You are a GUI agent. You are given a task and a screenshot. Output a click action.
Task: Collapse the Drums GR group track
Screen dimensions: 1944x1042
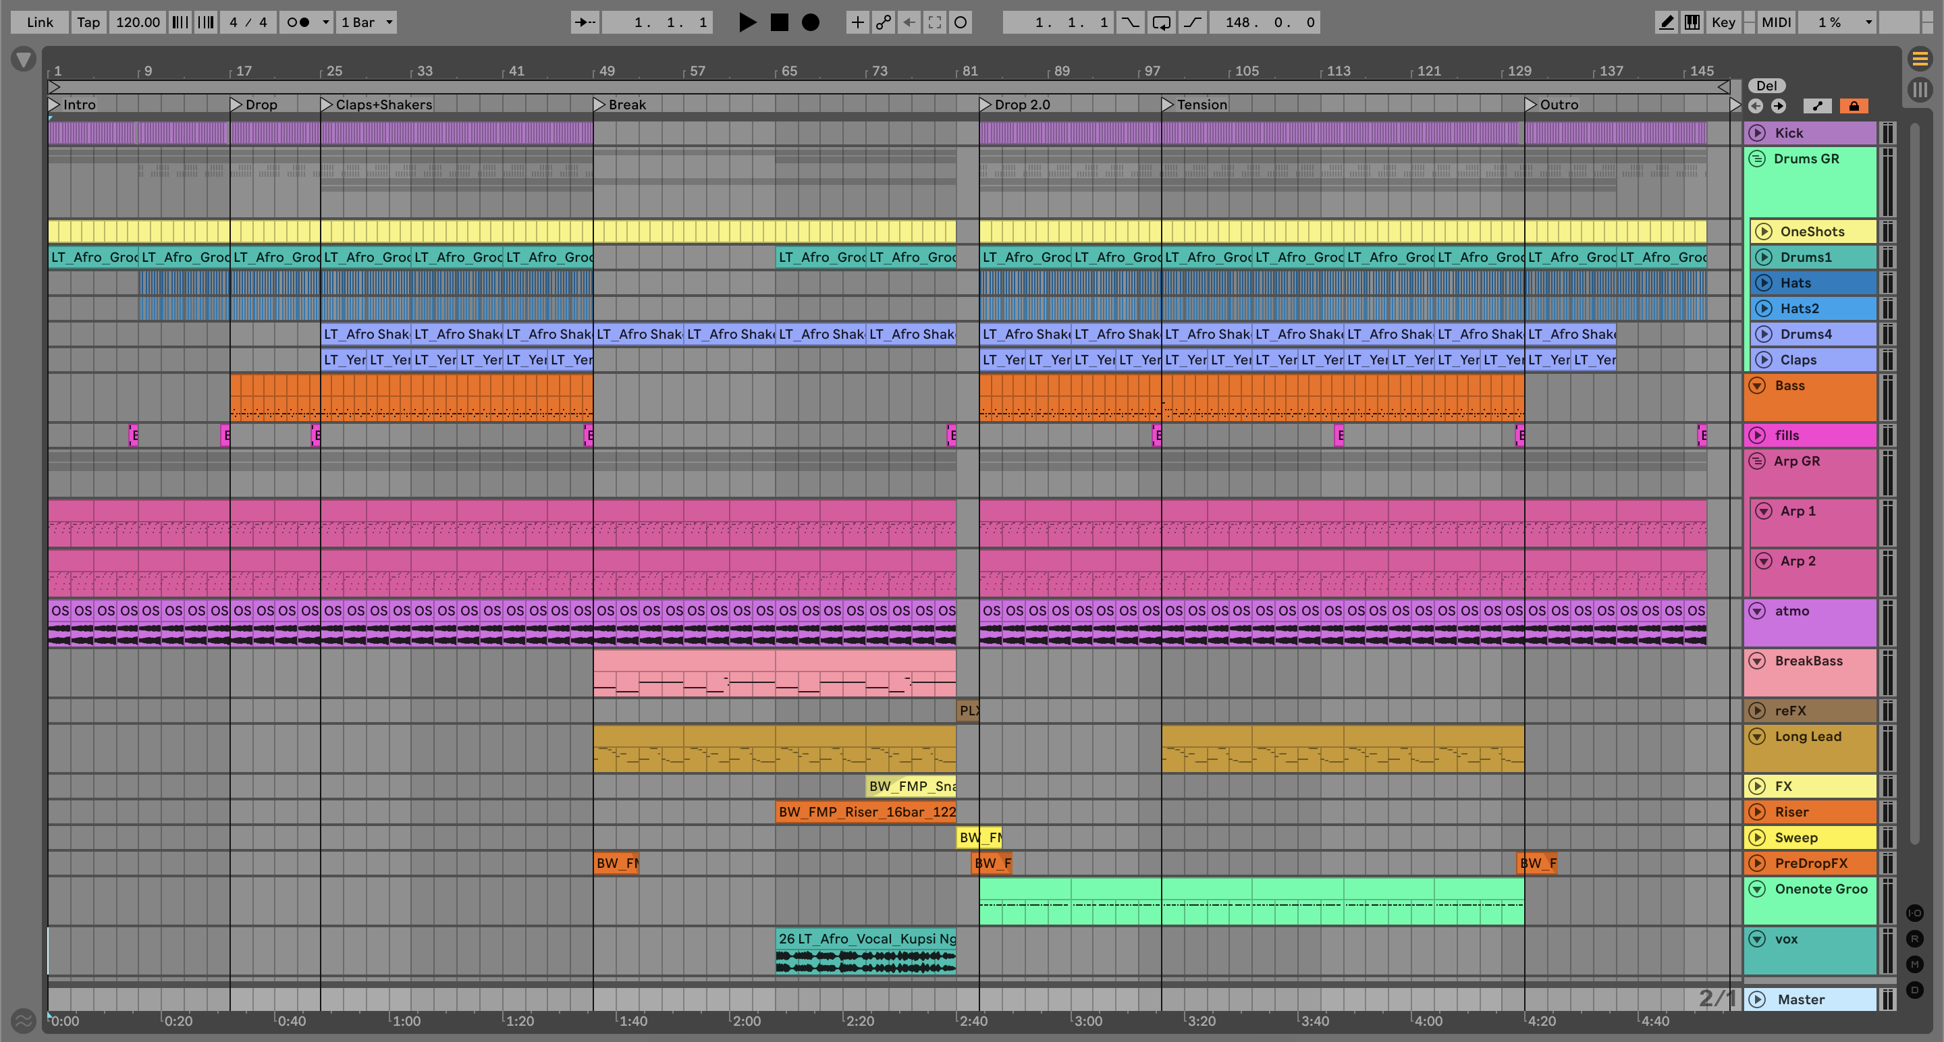tap(1757, 159)
